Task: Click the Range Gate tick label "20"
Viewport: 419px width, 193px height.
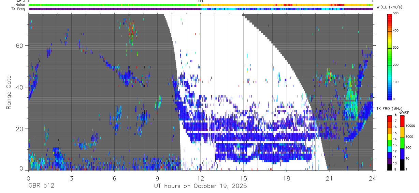Action: point(20,129)
